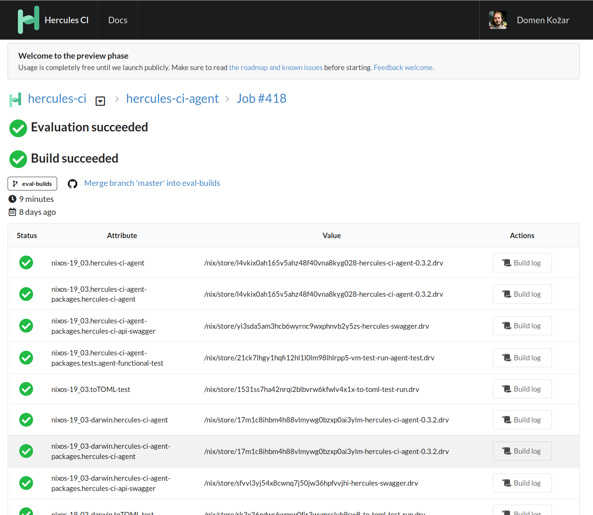593x515 pixels.
Task: Select value path ending to-toml-test-run.drv
Action: 312,389
